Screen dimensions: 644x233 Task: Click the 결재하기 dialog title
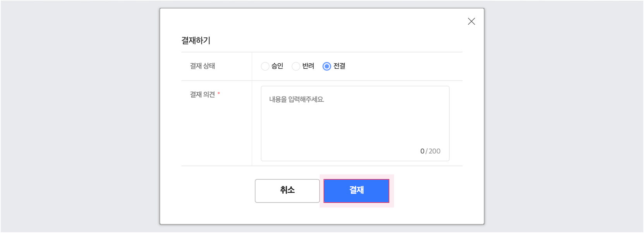pos(196,41)
